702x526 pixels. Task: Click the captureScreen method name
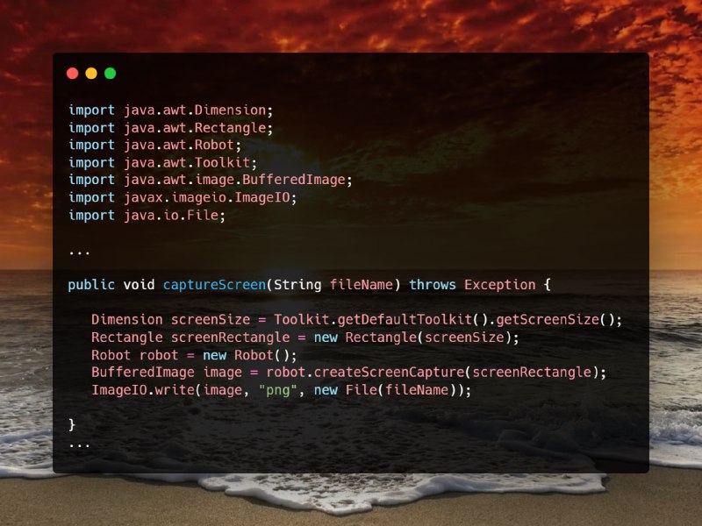tap(214, 285)
